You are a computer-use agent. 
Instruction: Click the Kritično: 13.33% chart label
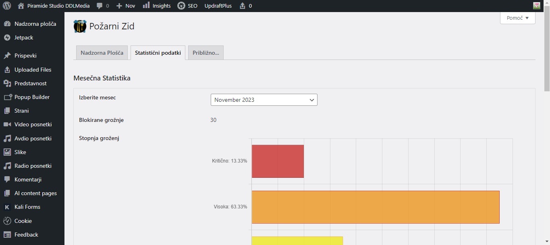pyautogui.click(x=230, y=161)
